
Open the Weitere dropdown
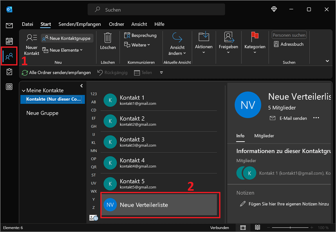coord(137,45)
